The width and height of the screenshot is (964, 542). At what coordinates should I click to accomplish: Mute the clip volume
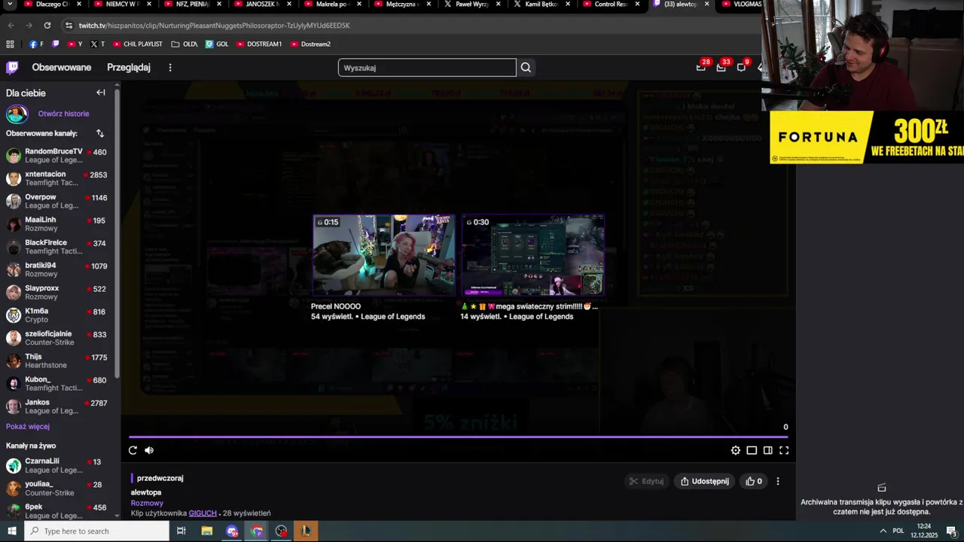pyautogui.click(x=149, y=450)
